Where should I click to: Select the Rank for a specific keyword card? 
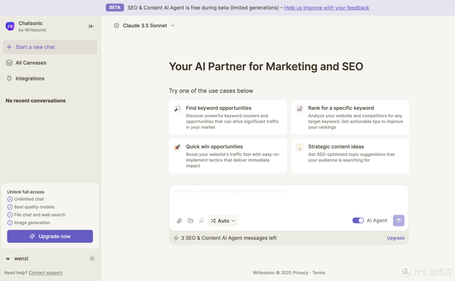point(350,117)
